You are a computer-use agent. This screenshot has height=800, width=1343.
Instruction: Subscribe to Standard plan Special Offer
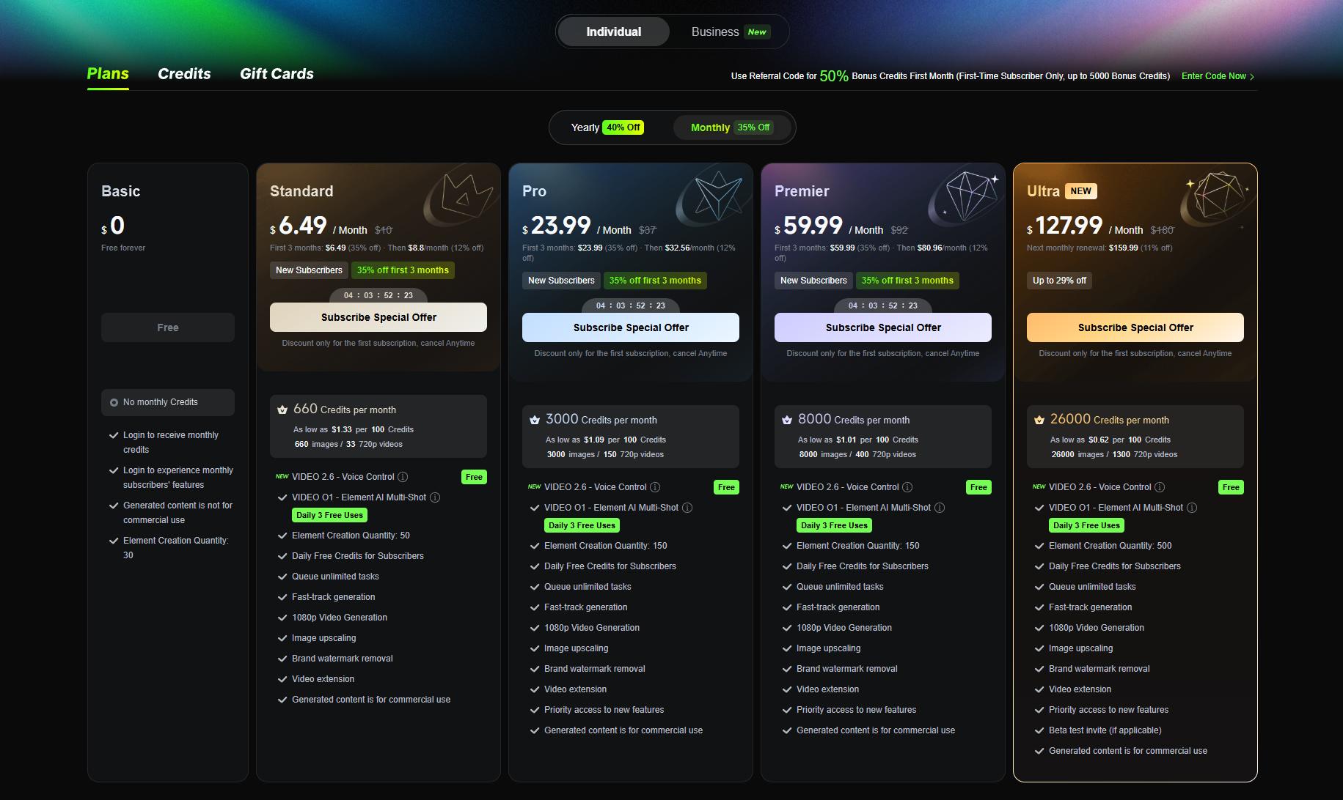tap(378, 317)
